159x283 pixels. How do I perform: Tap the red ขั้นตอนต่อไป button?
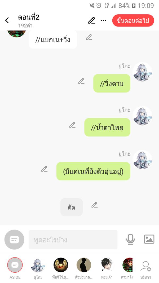[133, 21]
